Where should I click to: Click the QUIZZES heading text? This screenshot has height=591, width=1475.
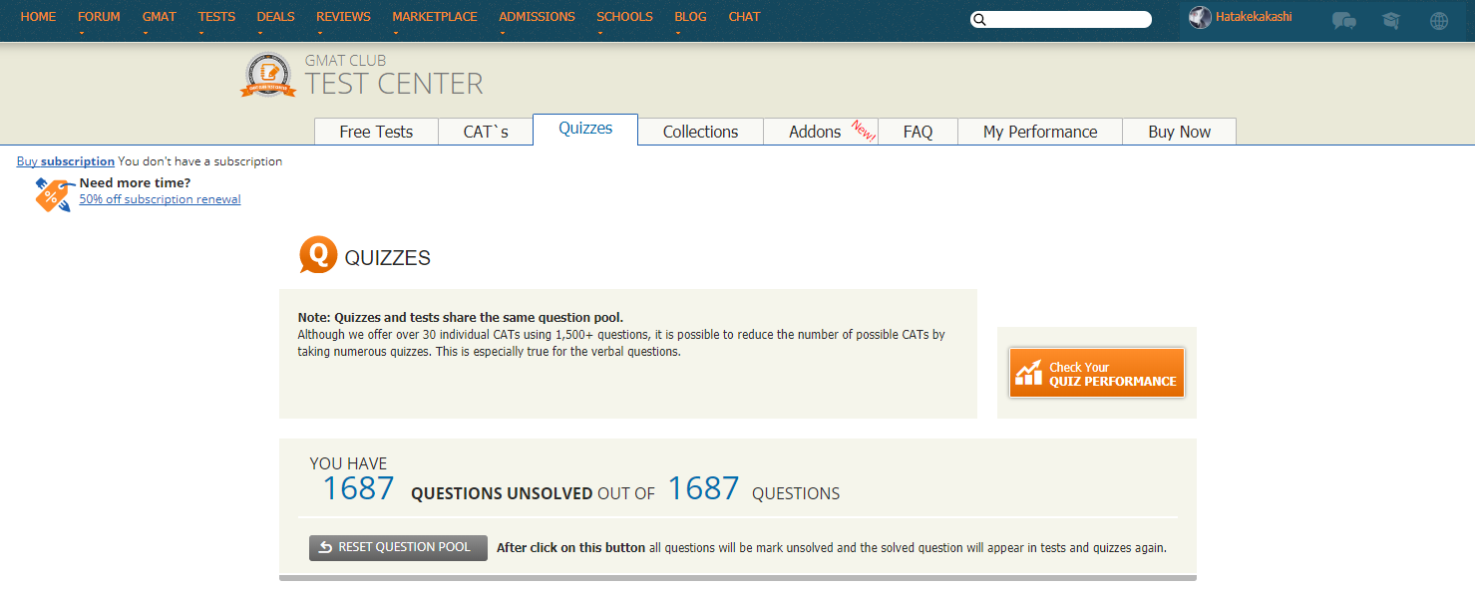[x=387, y=258]
